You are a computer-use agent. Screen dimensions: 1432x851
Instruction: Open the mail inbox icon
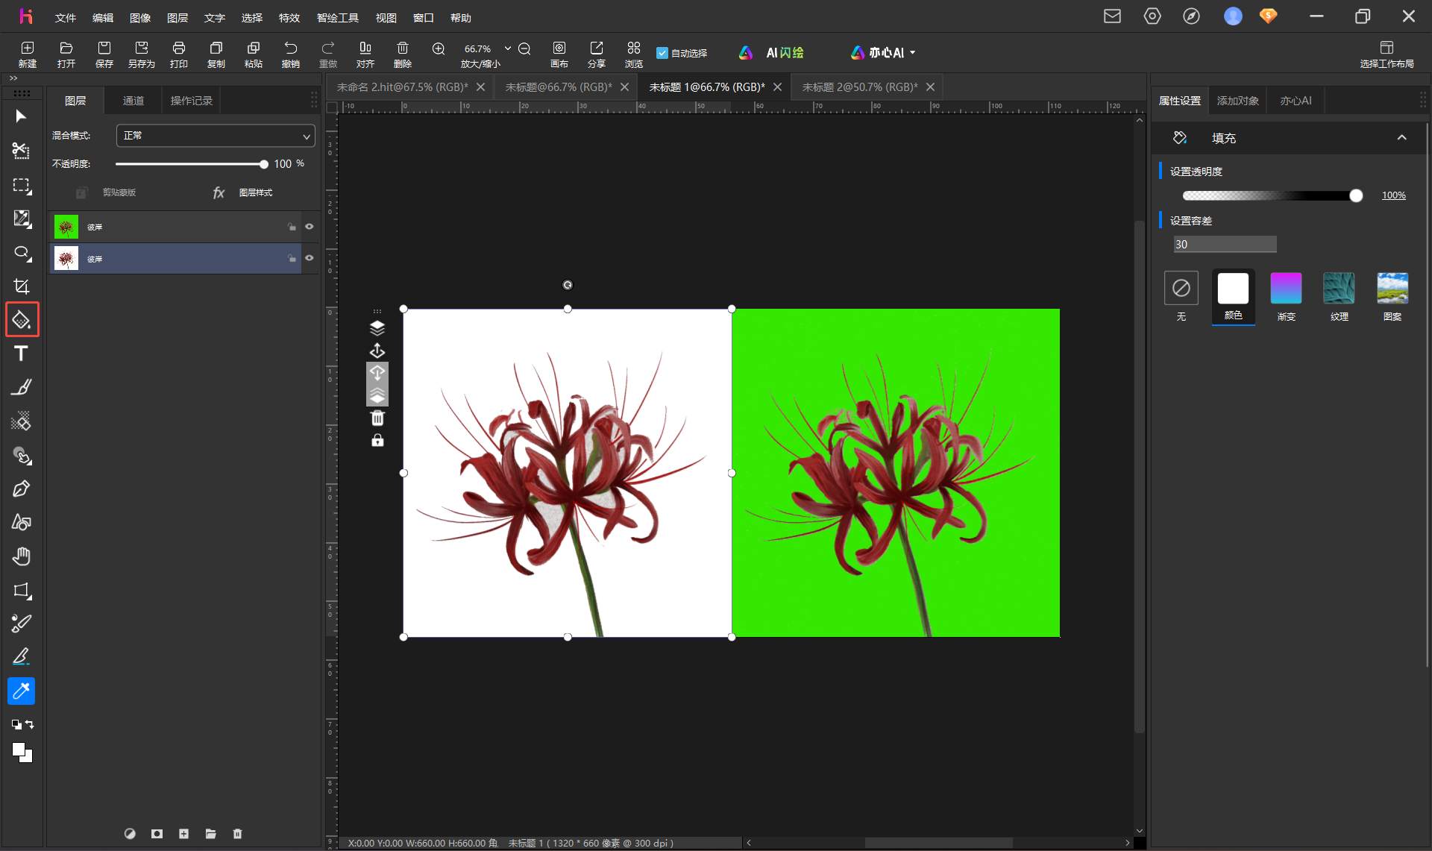(x=1112, y=16)
